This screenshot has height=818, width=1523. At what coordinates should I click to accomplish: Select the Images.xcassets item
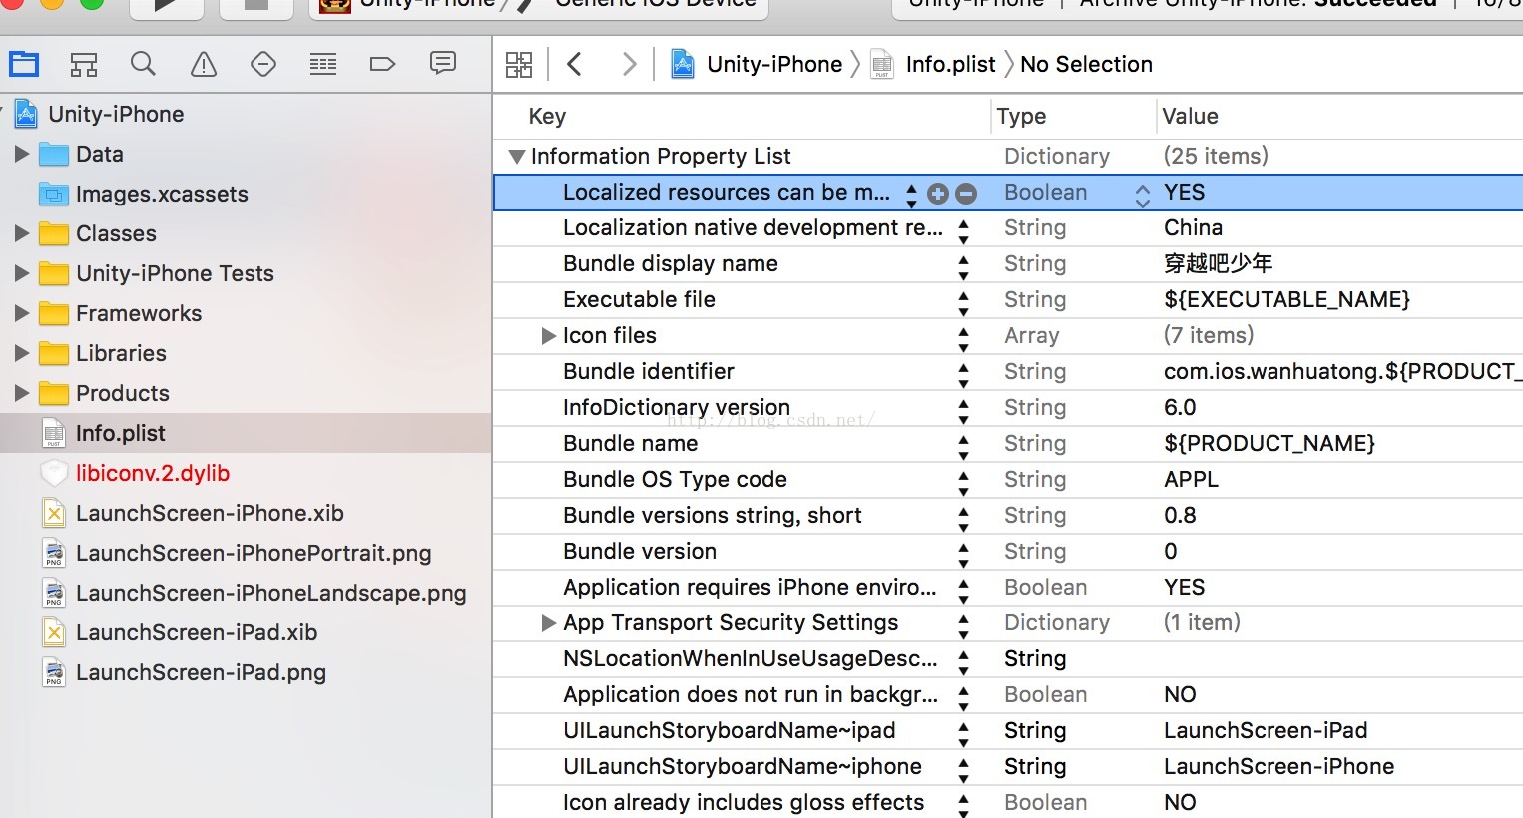tap(162, 194)
